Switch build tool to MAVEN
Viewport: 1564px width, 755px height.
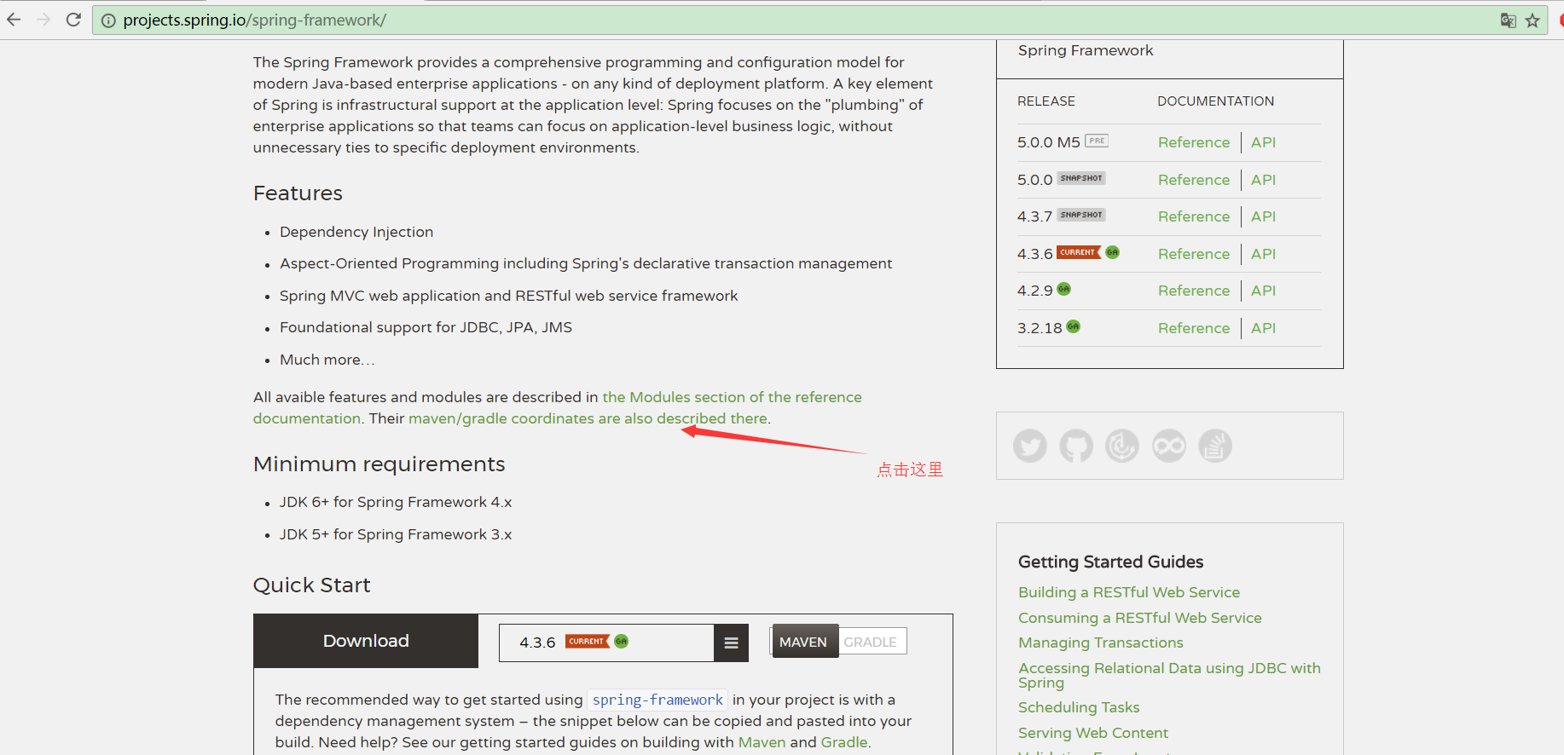tap(803, 642)
